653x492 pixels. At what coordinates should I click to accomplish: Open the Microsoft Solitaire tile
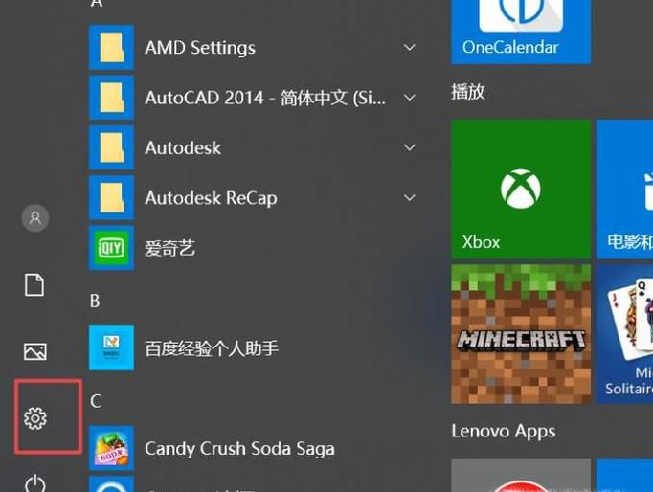pos(624,334)
